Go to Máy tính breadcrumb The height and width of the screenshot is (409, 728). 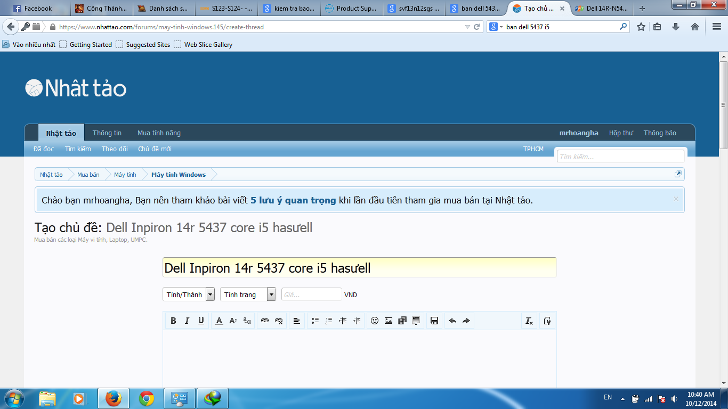click(x=125, y=174)
